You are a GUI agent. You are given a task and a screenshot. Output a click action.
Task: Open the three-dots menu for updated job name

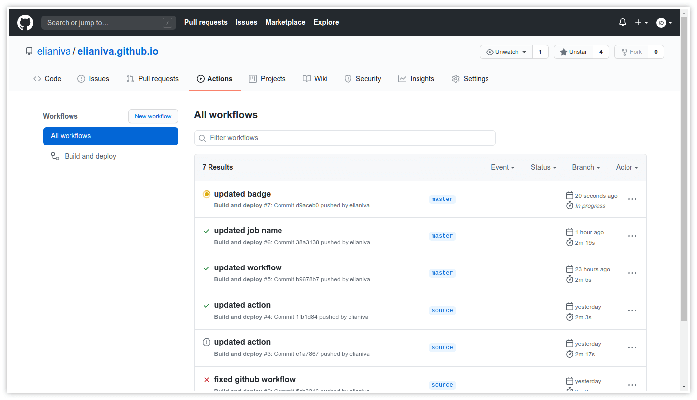pyautogui.click(x=632, y=236)
